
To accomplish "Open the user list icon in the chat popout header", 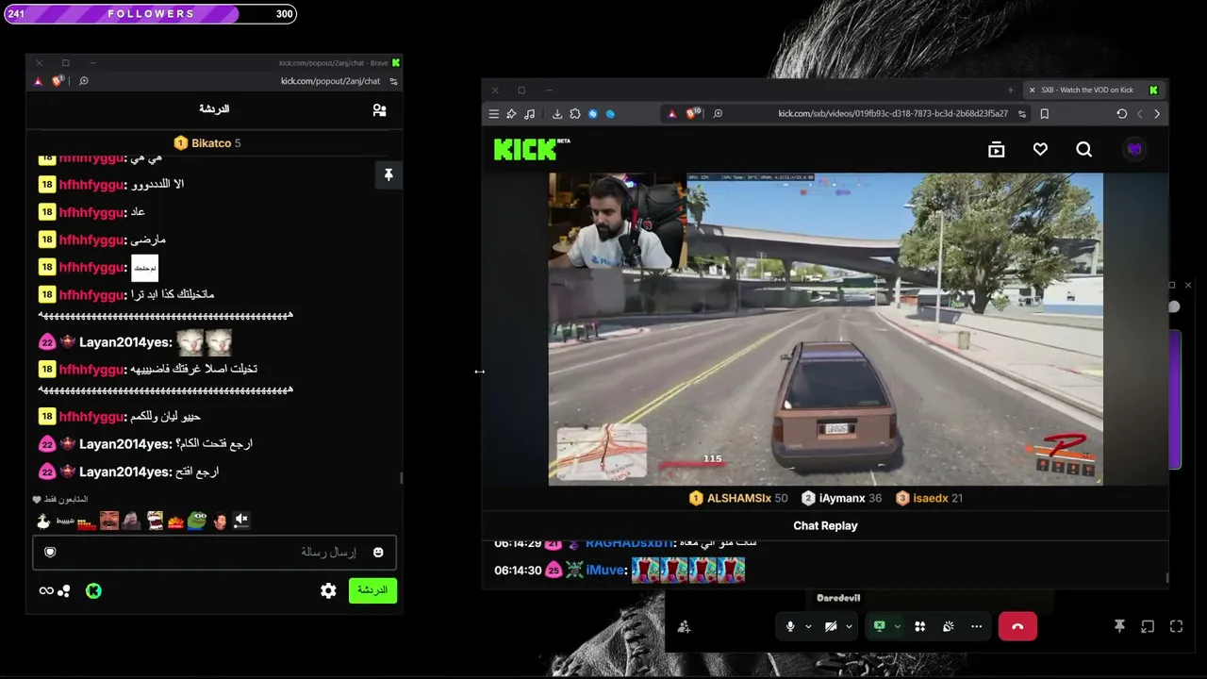I will tap(379, 110).
